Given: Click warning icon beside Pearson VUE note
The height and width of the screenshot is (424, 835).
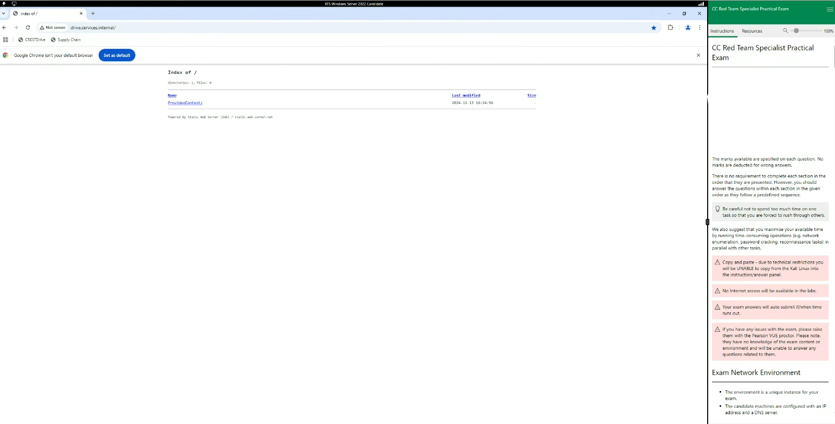Looking at the screenshot, I should coord(717,329).
